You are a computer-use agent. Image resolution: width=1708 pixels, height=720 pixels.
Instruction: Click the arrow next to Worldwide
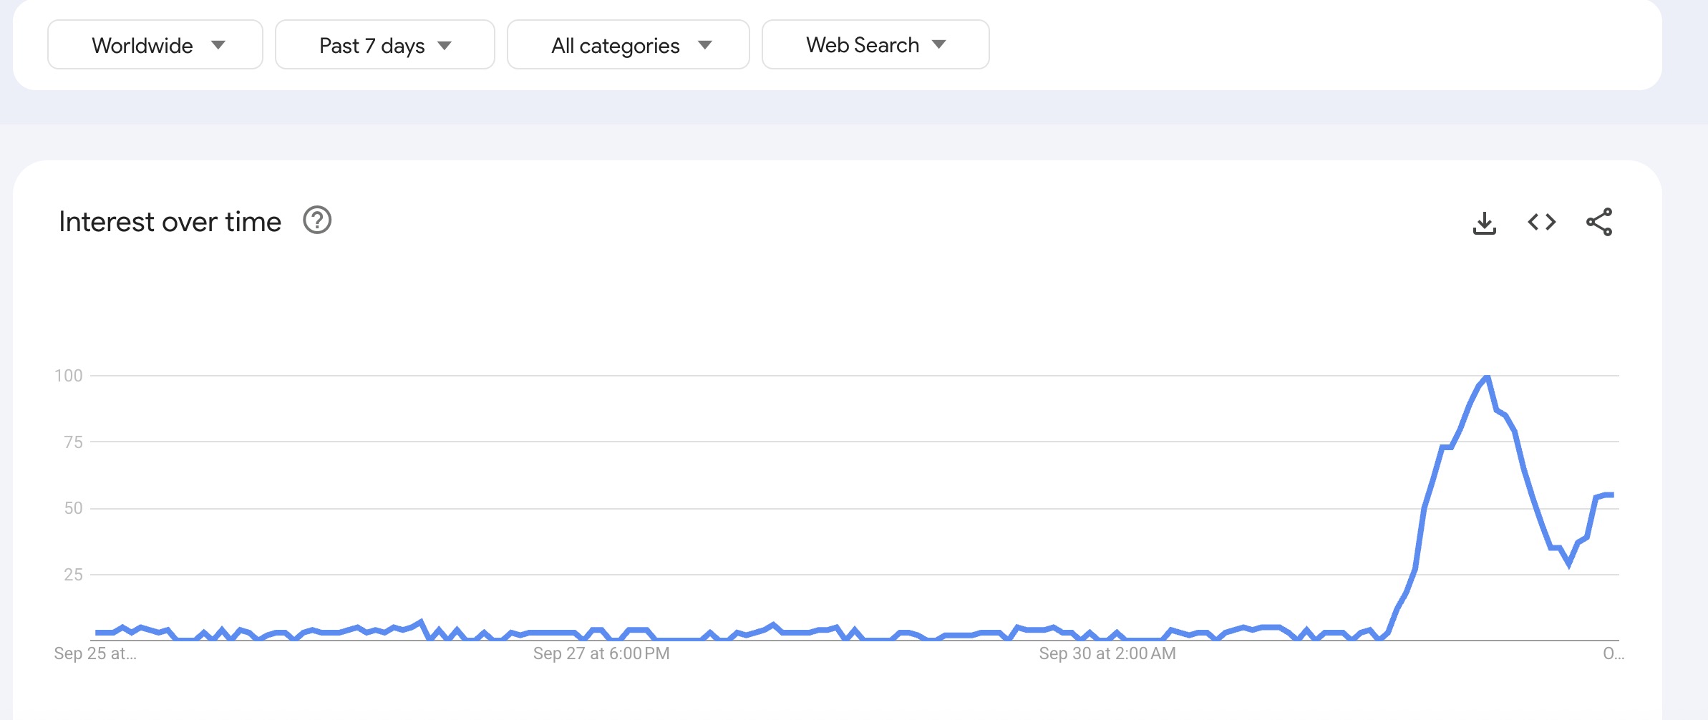(218, 45)
